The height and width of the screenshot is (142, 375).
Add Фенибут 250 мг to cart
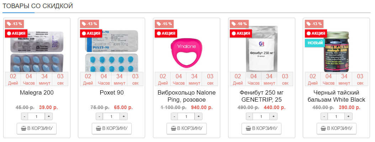point(262,128)
